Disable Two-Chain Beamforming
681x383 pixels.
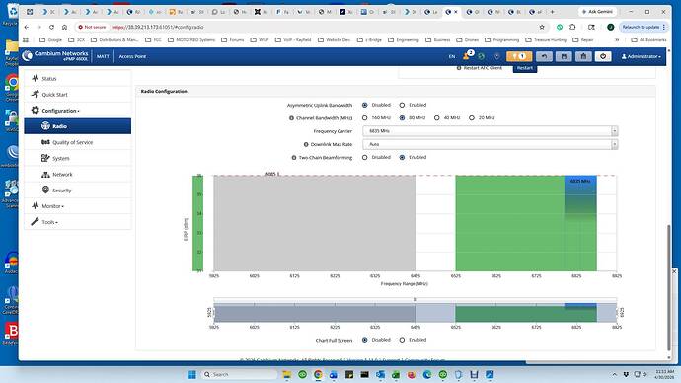click(x=365, y=157)
